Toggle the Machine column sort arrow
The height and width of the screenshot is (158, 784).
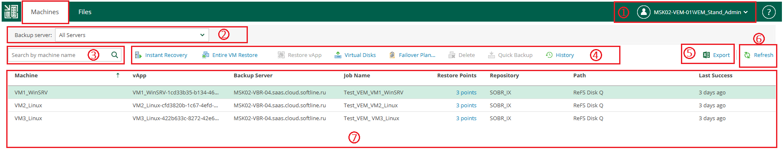click(118, 75)
